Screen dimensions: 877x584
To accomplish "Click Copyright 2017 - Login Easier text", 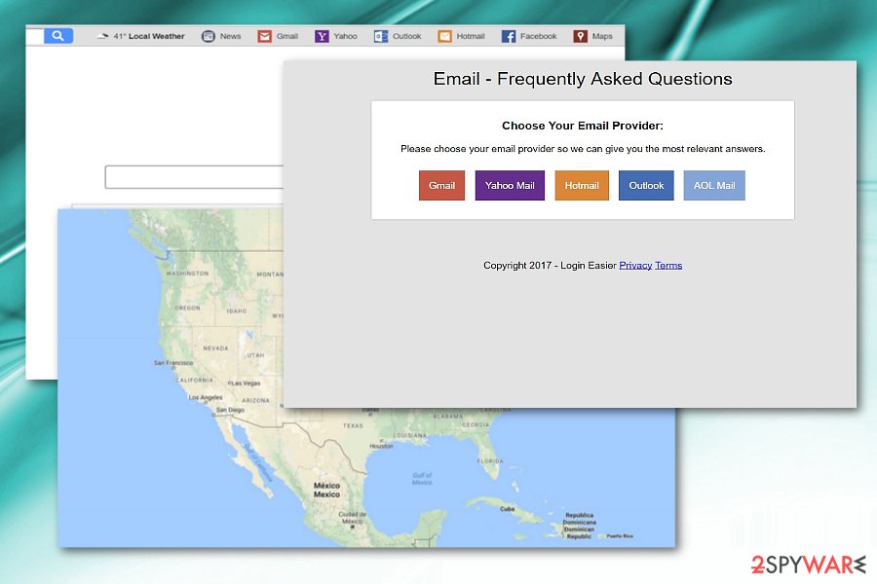I will pyautogui.click(x=550, y=266).
